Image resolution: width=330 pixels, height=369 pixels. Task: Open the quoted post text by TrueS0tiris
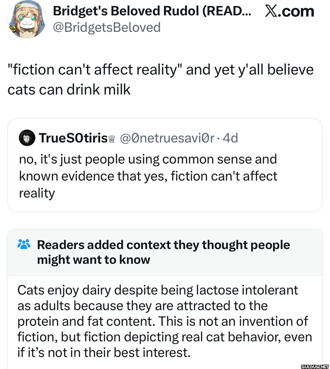click(x=148, y=176)
